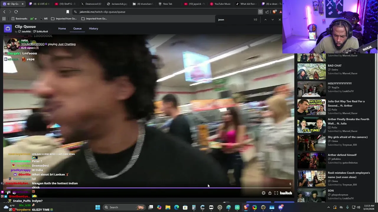Reload the current page
Screen dimensions: 378x212
pyautogui.click(x=16, y=12)
